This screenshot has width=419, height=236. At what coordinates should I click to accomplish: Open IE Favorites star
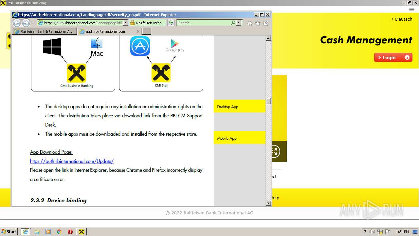(258, 23)
